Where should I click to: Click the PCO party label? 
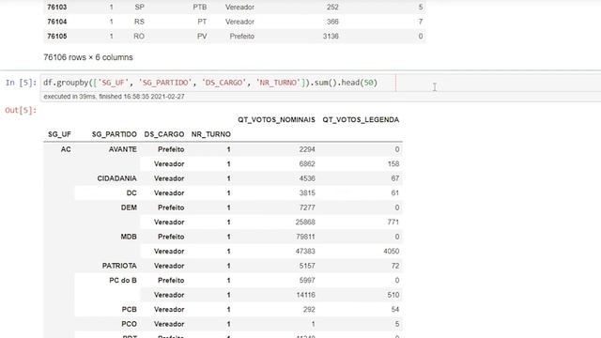(x=130, y=324)
